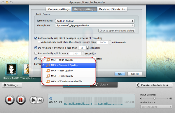Choose M4A High Quality format
The width and height of the screenshot is (175, 113).
[69, 76]
